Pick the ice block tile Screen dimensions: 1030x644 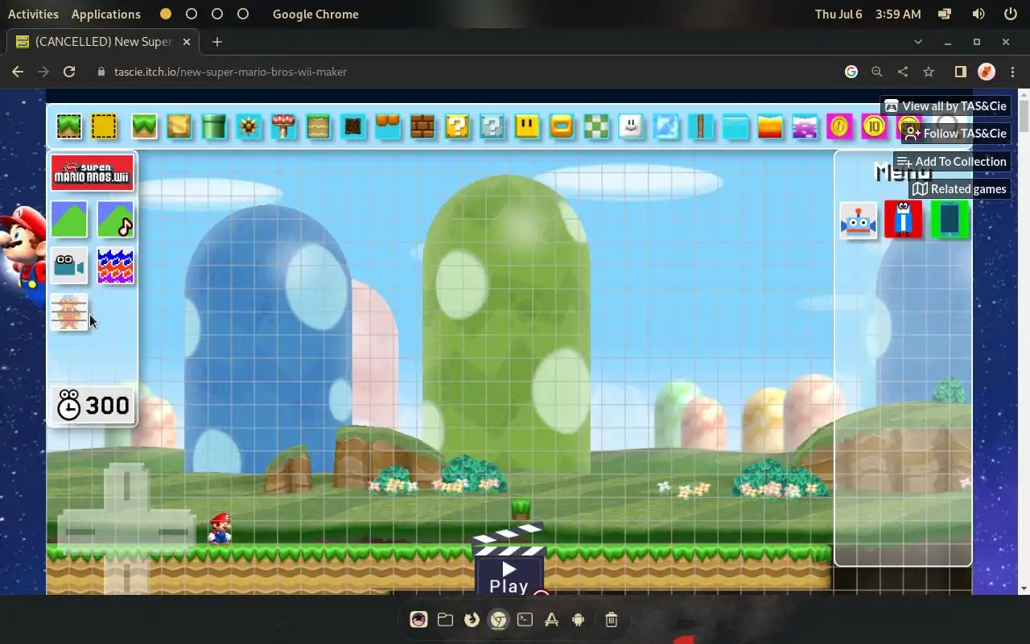[665, 126]
